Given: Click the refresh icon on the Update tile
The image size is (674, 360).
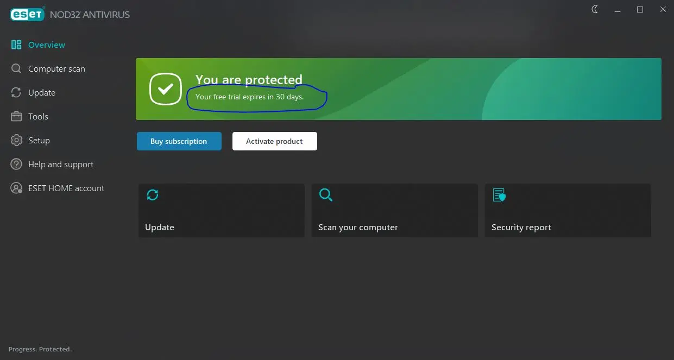Looking at the screenshot, I should (x=153, y=195).
